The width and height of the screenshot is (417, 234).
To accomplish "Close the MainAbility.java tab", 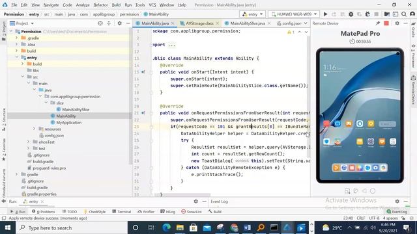I will coord(173,23).
